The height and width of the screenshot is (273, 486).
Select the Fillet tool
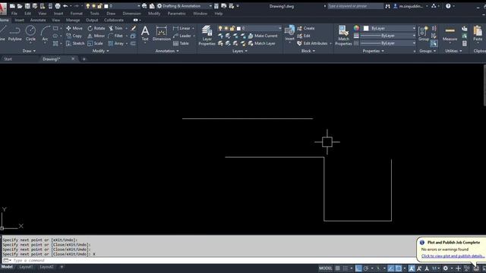pyautogui.click(x=115, y=36)
